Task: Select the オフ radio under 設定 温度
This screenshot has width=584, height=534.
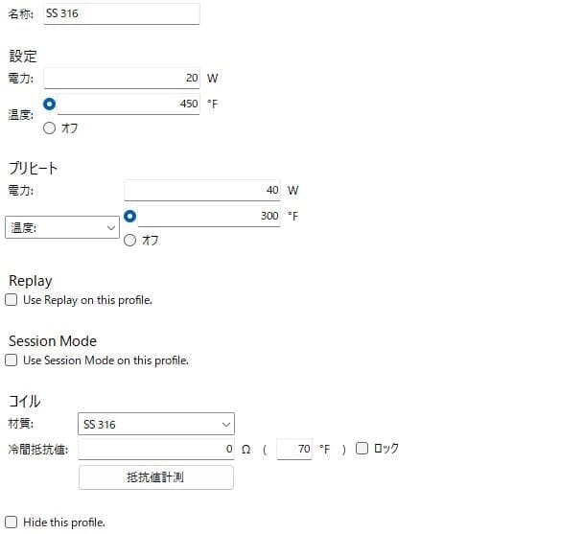Action: coord(49,128)
